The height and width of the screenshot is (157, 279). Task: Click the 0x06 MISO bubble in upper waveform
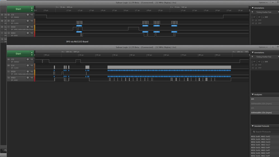click(79, 32)
